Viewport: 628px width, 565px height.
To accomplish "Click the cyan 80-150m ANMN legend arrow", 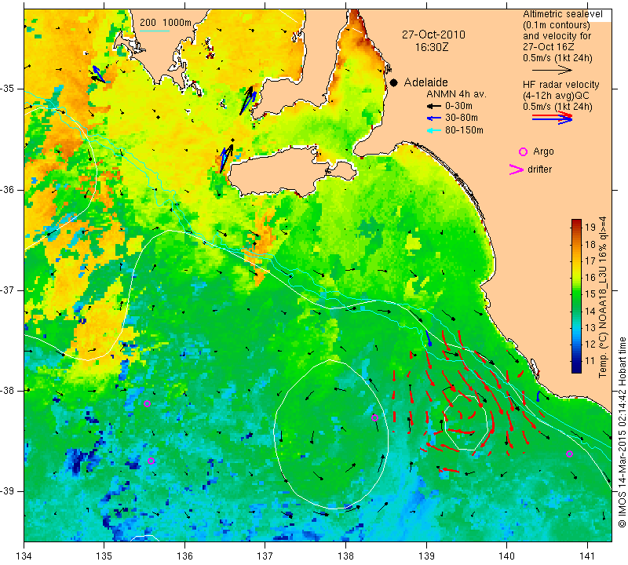I will pyautogui.click(x=433, y=130).
